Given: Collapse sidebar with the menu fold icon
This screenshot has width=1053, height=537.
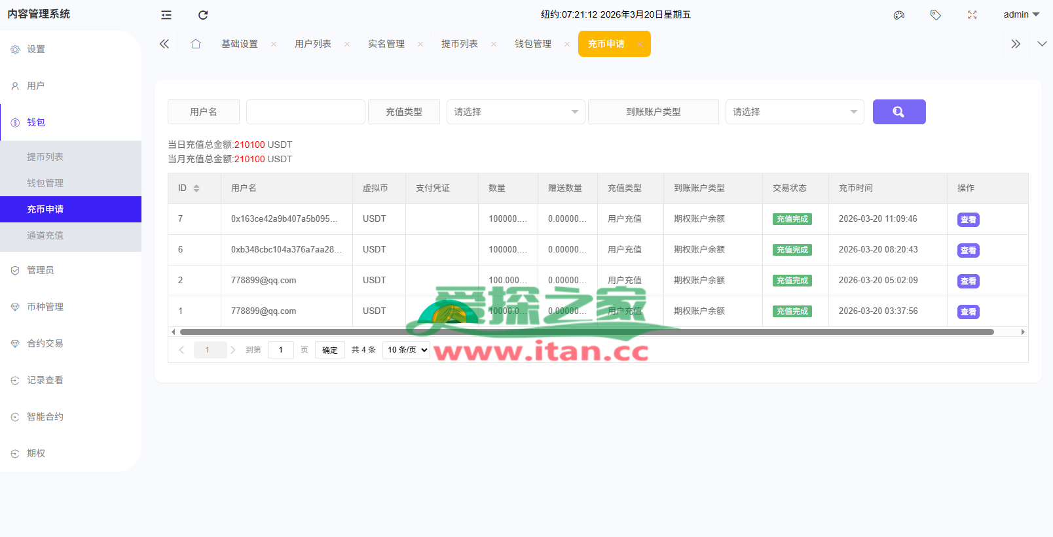Looking at the screenshot, I should pyautogui.click(x=166, y=15).
